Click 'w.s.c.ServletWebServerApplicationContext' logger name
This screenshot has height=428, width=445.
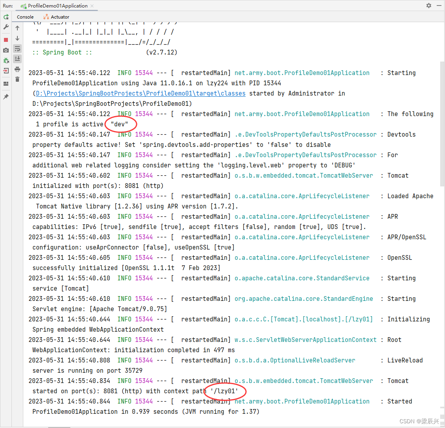pos(306,340)
